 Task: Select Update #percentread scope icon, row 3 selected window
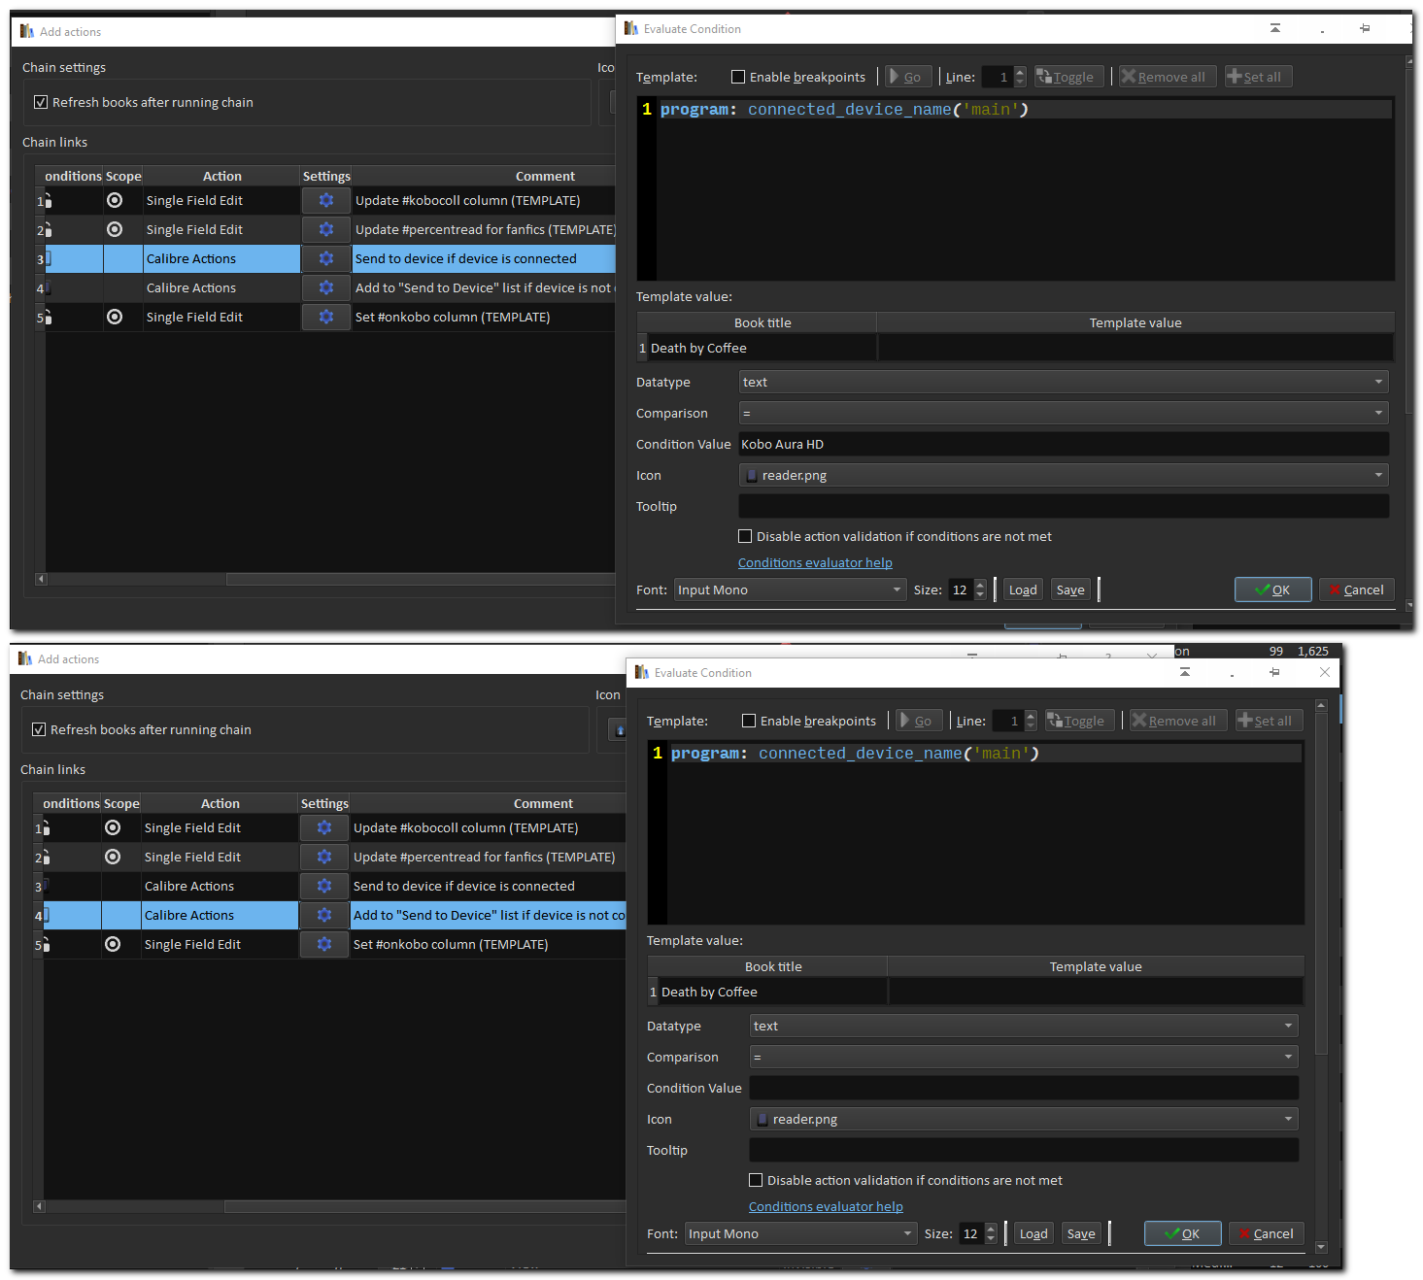(x=115, y=229)
